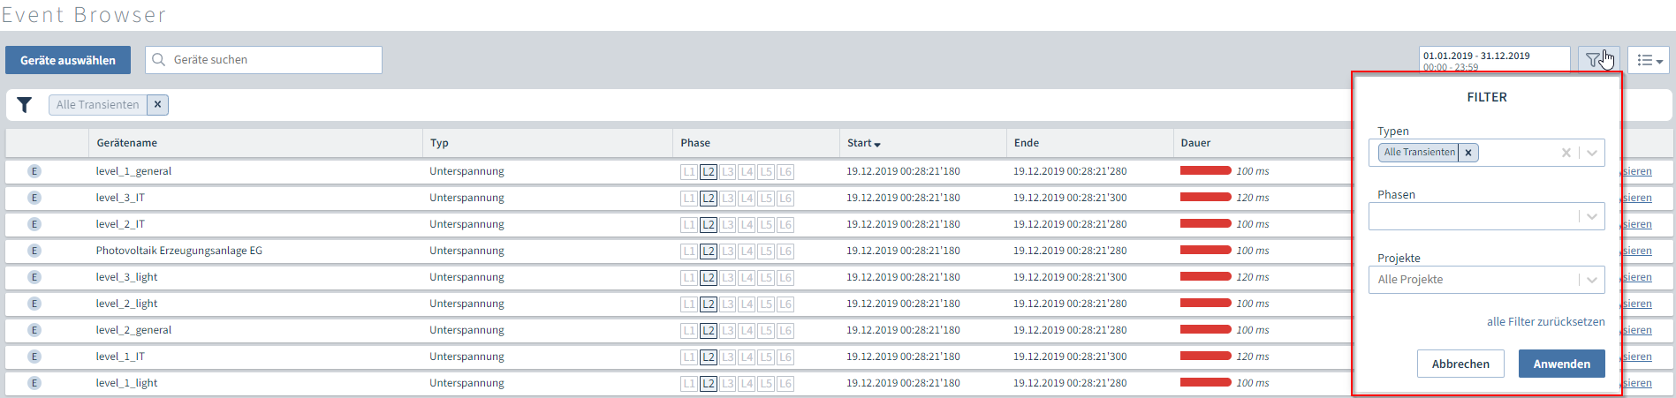Clear all values in the Typen field
The width and height of the screenshot is (1676, 398).
click(x=1566, y=153)
